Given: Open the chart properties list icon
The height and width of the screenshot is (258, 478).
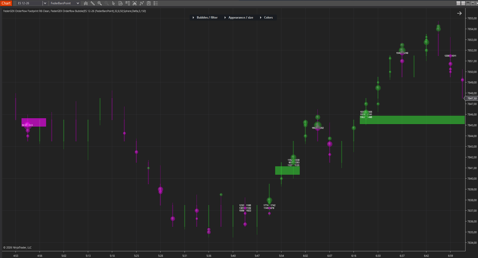Looking at the screenshot, I should click(156, 3).
